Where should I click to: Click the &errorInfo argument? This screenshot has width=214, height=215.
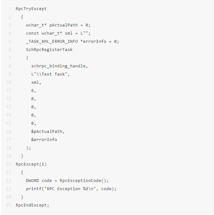pyautogui.click(x=44, y=139)
